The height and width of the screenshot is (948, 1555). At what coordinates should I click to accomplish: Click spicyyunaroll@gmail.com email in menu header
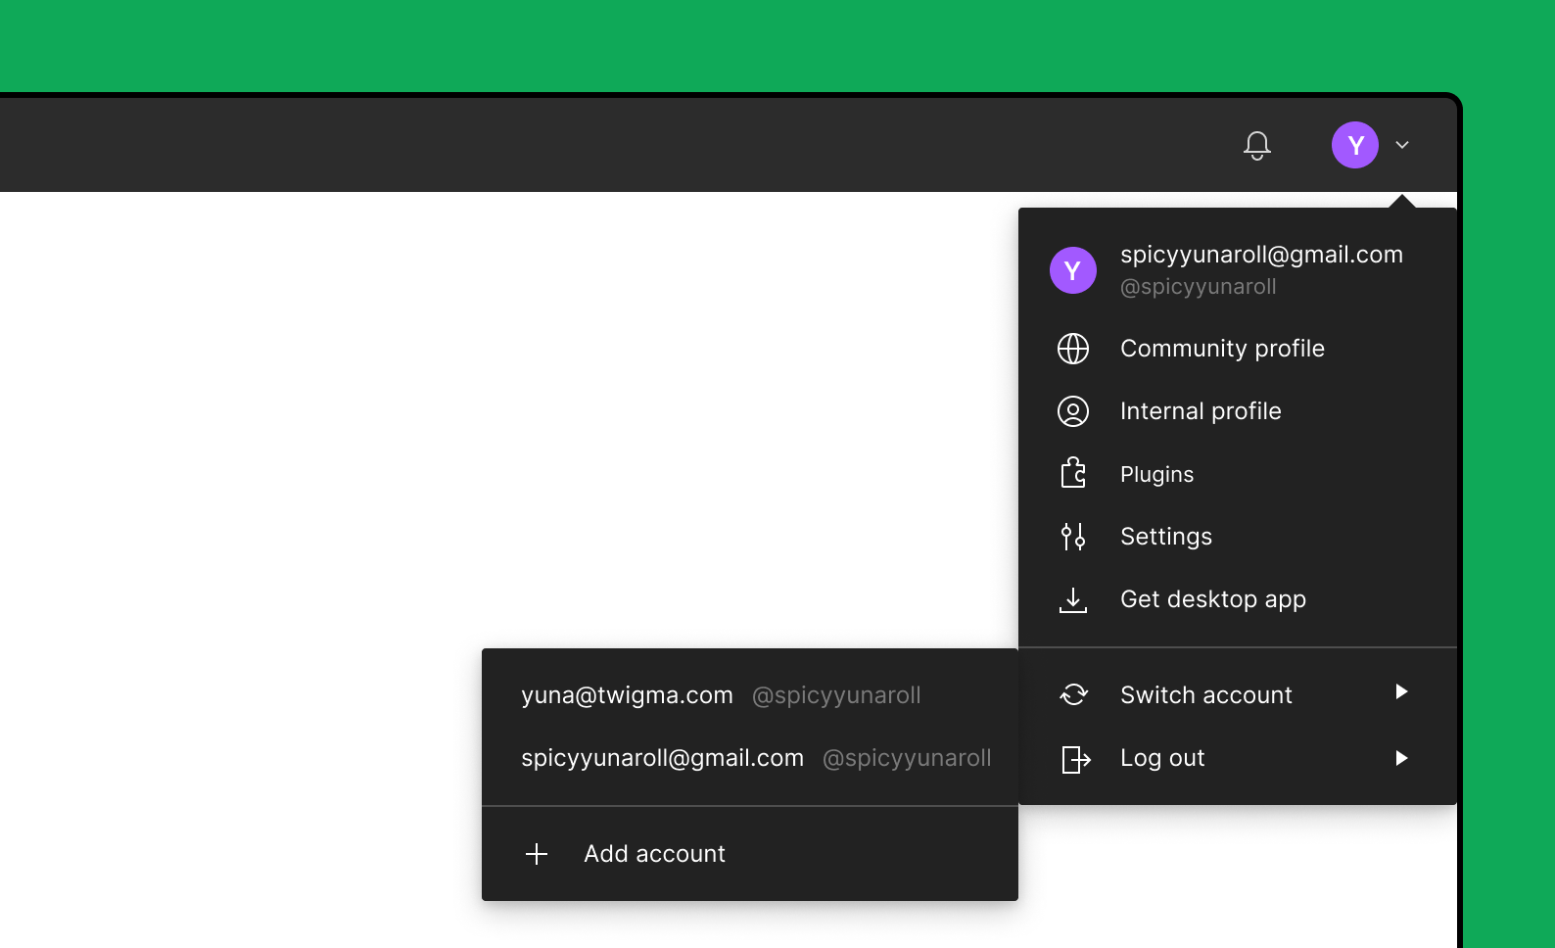point(1261,255)
